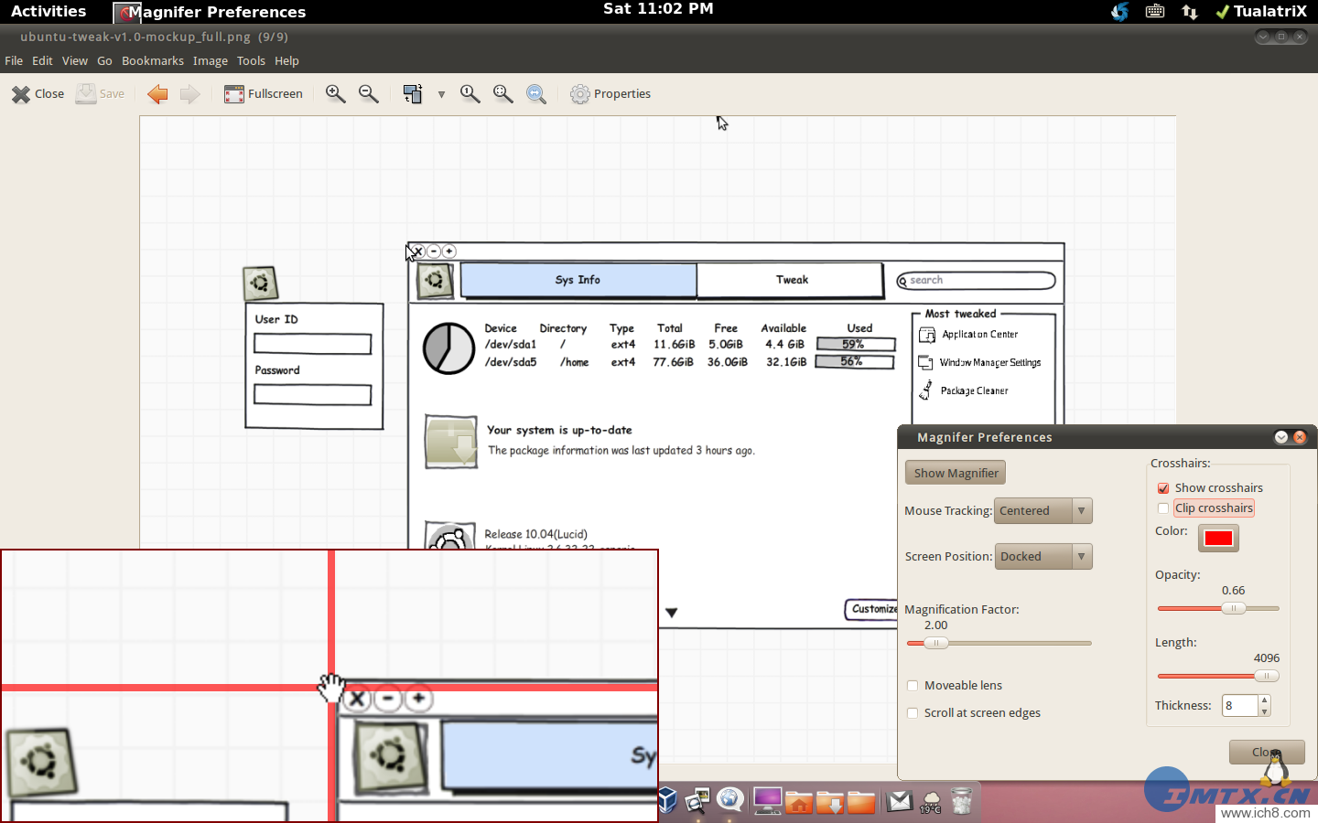Close the image using the toolbar Close button
This screenshot has width=1318, height=823.
[38, 94]
